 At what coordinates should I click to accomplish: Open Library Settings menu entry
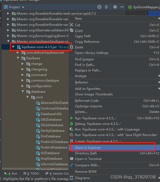pyautogui.click(x=114, y=53)
